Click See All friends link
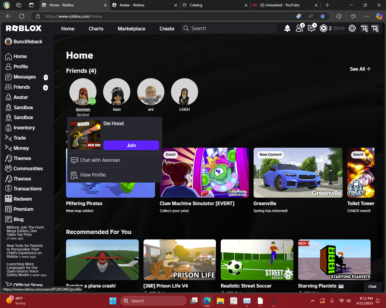The width and height of the screenshot is (386, 308). [x=360, y=69]
